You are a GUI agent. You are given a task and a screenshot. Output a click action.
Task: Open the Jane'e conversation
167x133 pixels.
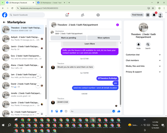click(22, 48)
